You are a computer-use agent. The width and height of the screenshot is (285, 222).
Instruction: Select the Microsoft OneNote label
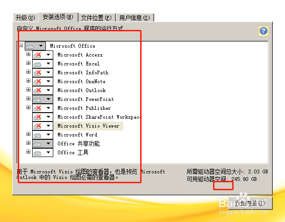point(81,81)
